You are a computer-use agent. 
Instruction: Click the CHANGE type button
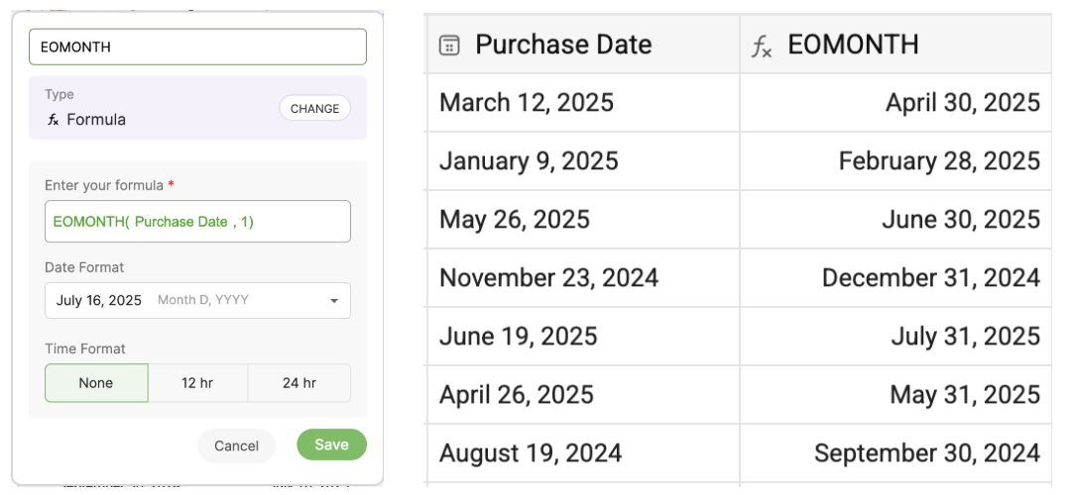tap(314, 109)
